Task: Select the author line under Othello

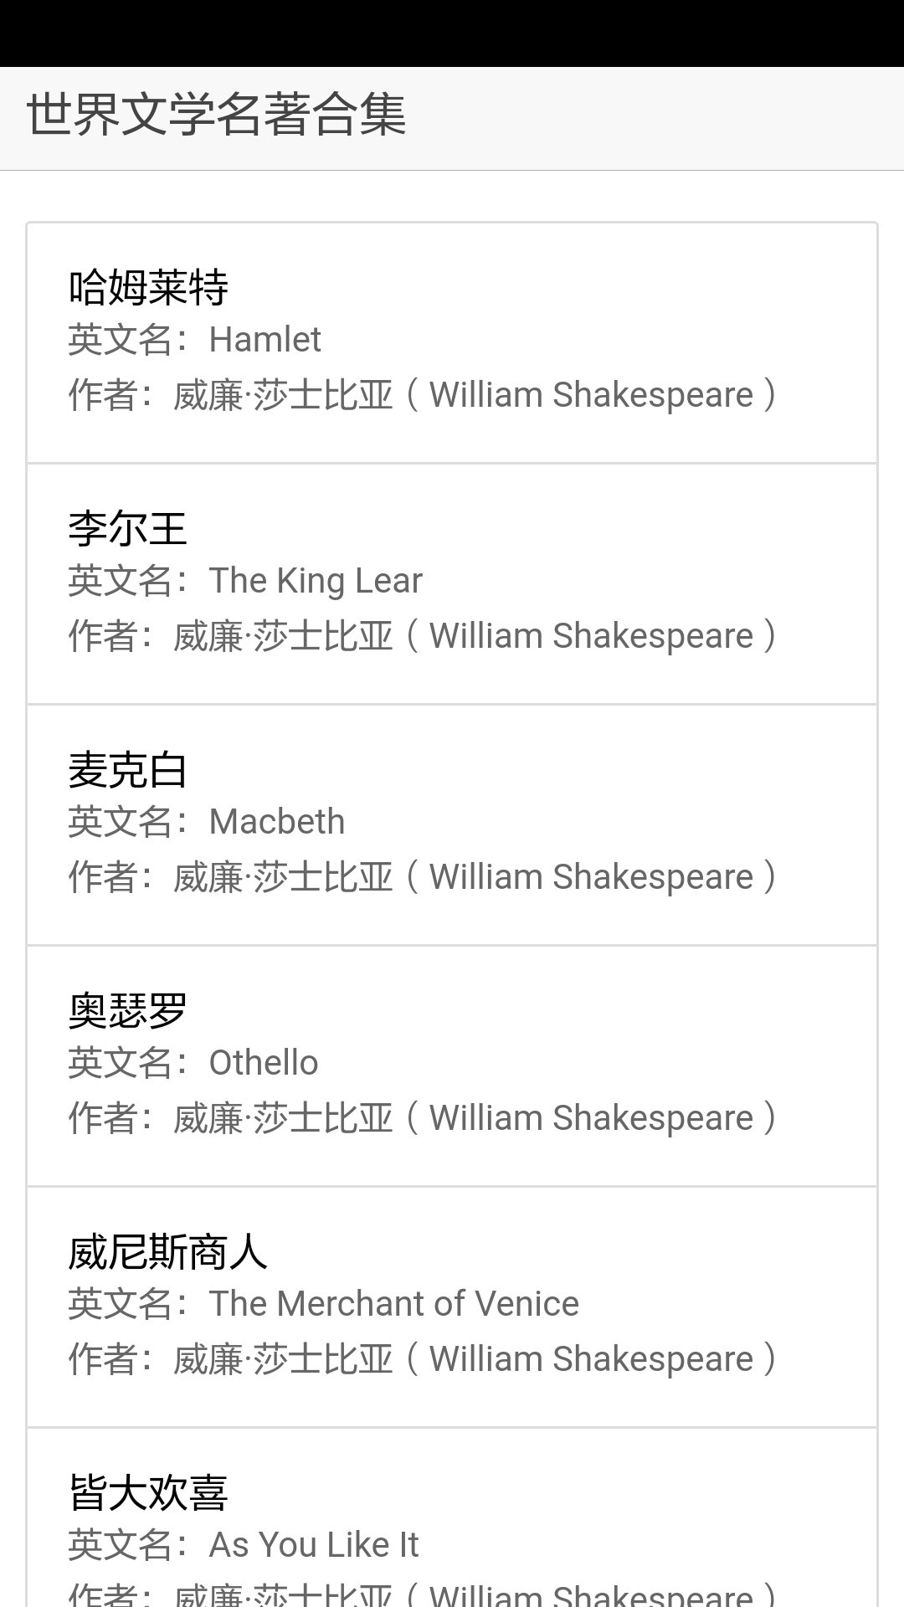Action: (423, 1118)
